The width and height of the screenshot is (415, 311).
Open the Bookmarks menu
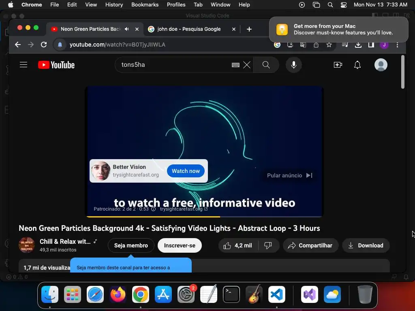coord(145,4)
